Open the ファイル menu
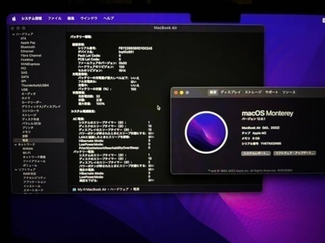 click(x=55, y=18)
